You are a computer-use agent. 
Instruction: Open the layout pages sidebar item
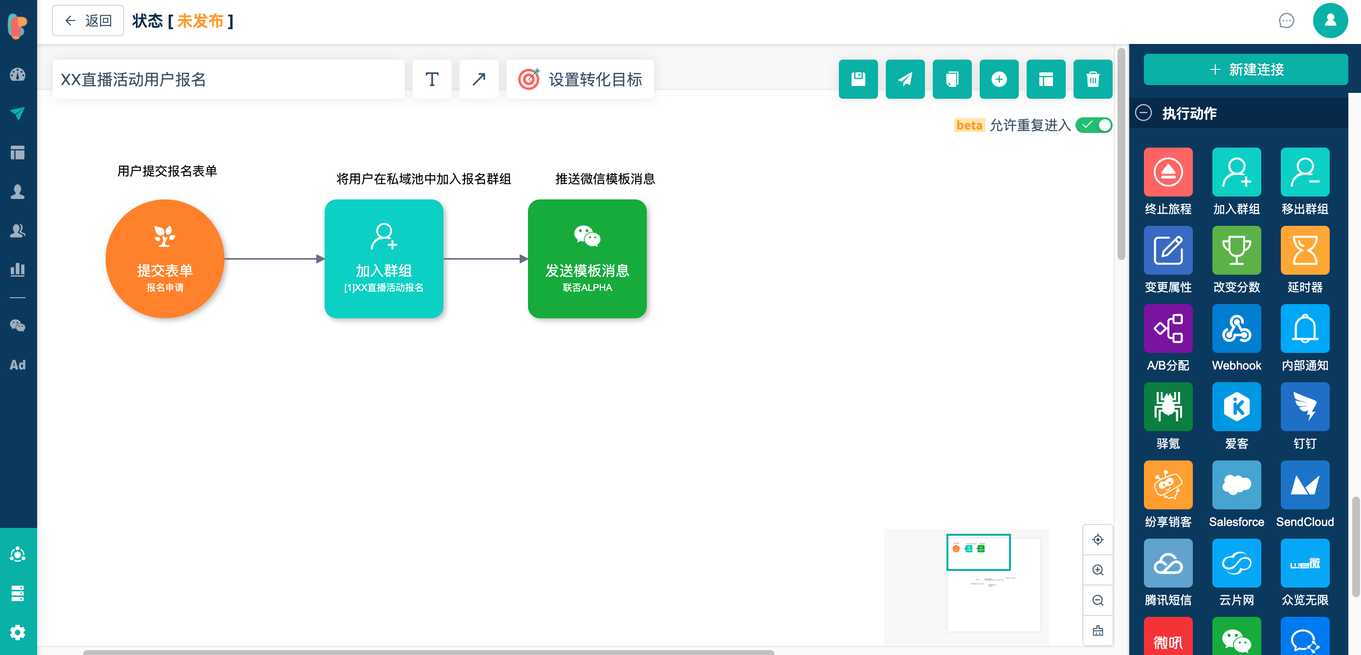pyautogui.click(x=18, y=153)
